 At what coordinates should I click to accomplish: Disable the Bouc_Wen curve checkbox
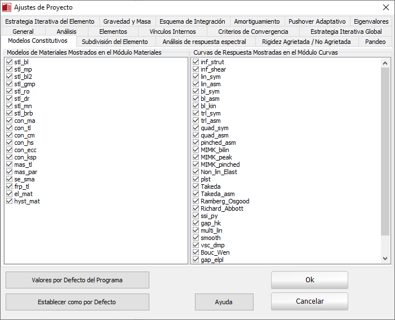tap(196, 252)
